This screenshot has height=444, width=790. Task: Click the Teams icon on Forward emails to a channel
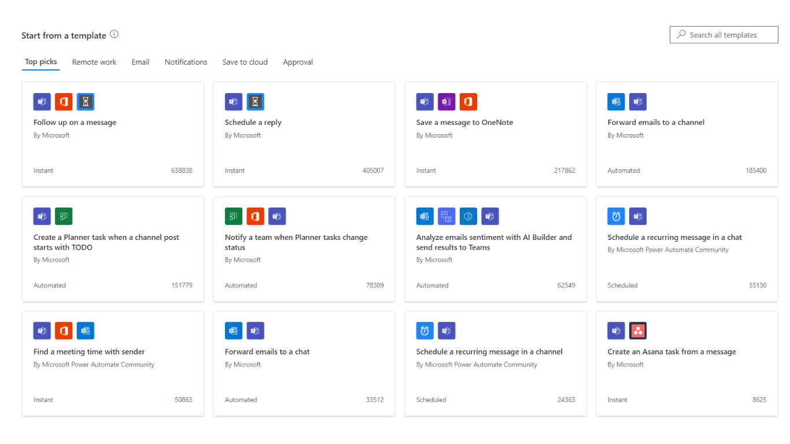click(x=638, y=102)
